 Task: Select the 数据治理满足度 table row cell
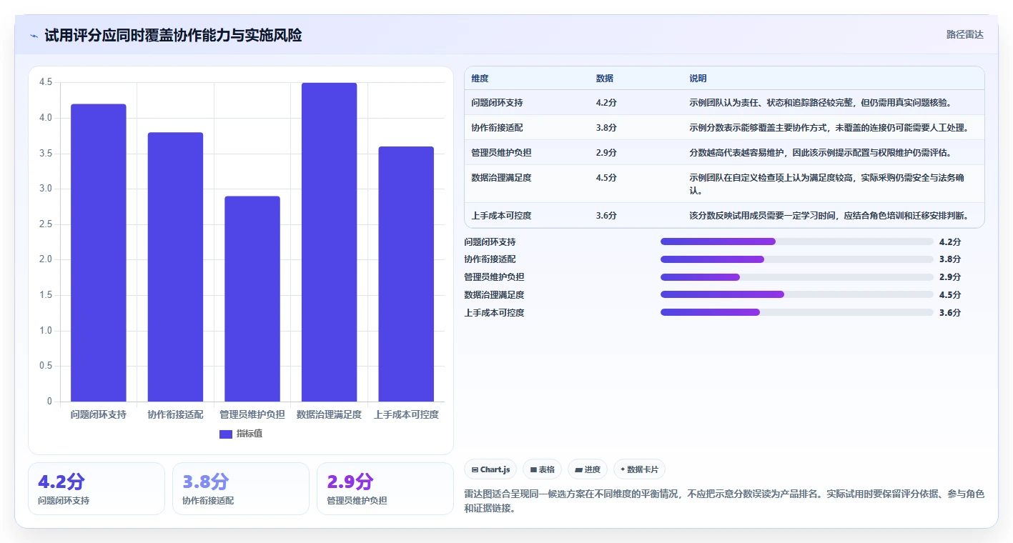coord(501,178)
